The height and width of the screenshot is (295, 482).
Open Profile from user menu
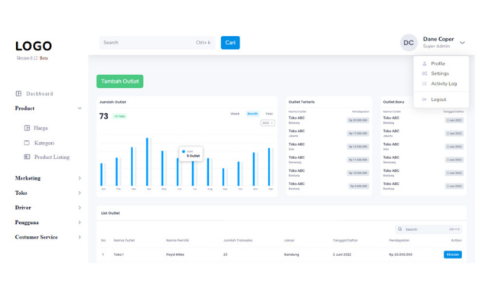(x=438, y=63)
